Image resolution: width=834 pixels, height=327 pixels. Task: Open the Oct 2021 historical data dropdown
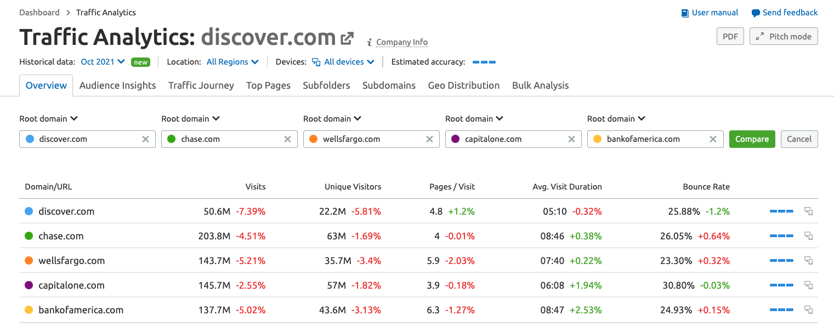103,62
